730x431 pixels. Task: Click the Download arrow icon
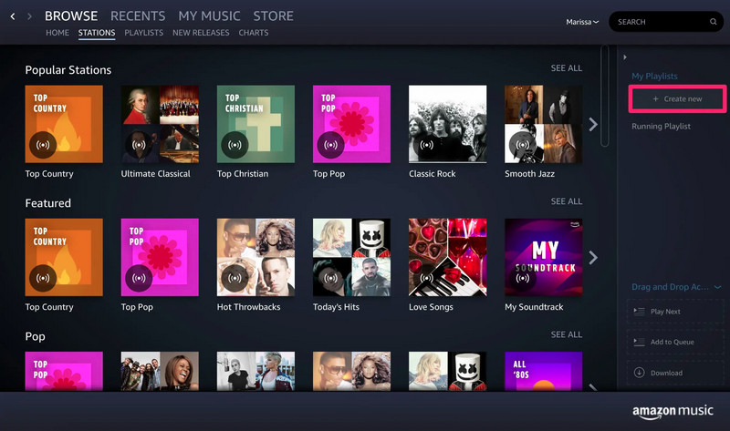point(640,373)
